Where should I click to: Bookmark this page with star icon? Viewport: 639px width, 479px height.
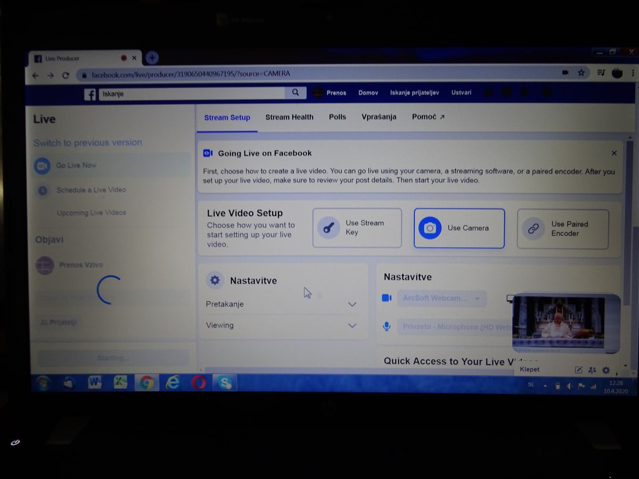point(581,73)
